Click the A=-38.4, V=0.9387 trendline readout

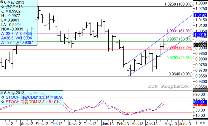pyautogui.click(x=17, y=43)
